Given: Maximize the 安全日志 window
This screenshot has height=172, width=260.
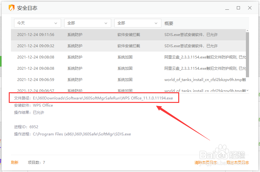Looking at the screenshot, I should (238, 8).
